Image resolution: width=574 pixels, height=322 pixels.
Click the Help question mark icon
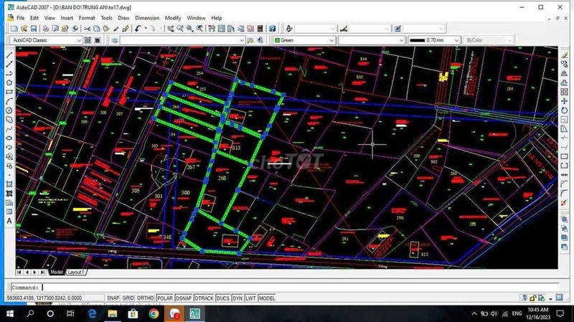[x=273, y=29]
